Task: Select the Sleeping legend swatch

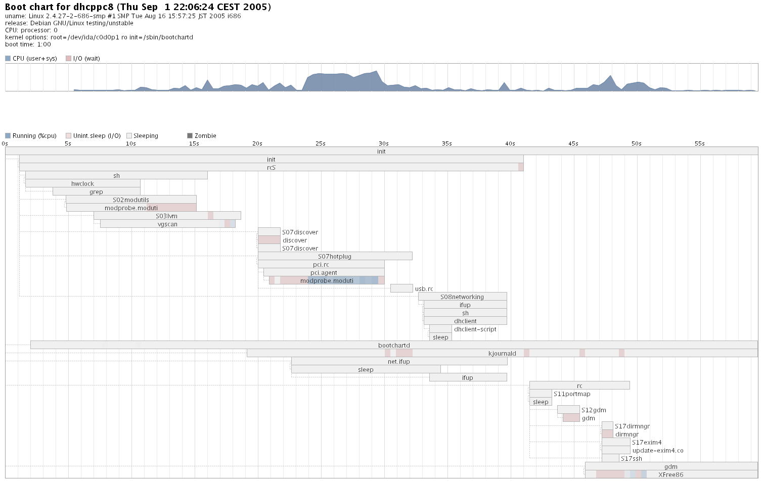Action: point(129,136)
